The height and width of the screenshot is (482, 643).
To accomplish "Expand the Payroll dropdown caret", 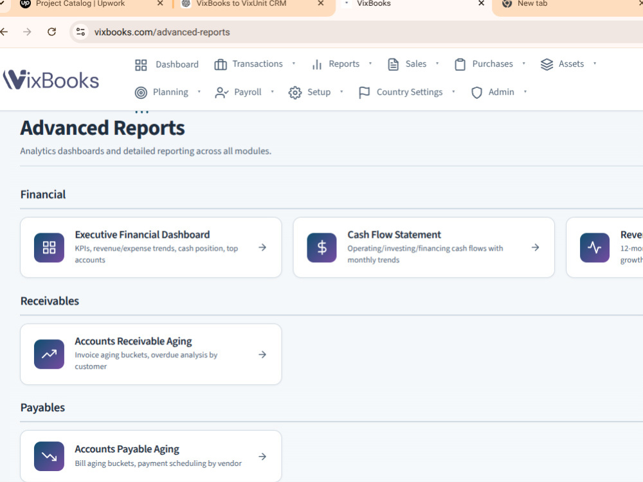I will pyautogui.click(x=272, y=92).
